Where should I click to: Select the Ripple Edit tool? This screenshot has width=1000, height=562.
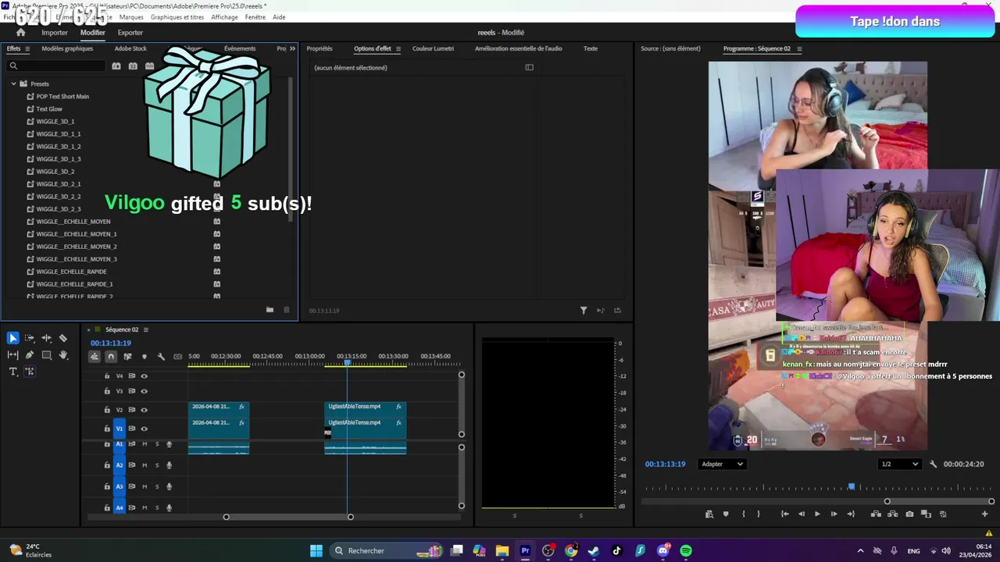click(x=46, y=338)
